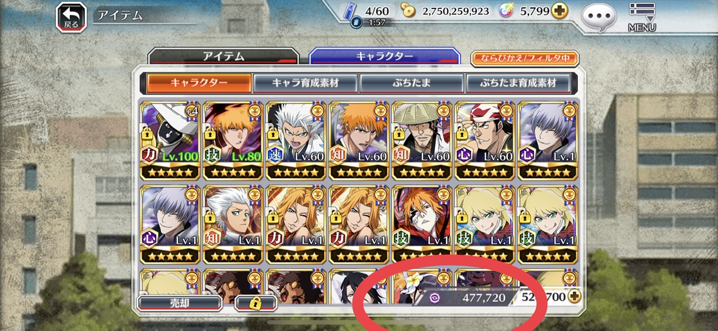The height and width of the screenshot is (331, 718).
Task: Select the straw hat Lv.60 character card
Action: pyautogui.click(x=421, y=141)
